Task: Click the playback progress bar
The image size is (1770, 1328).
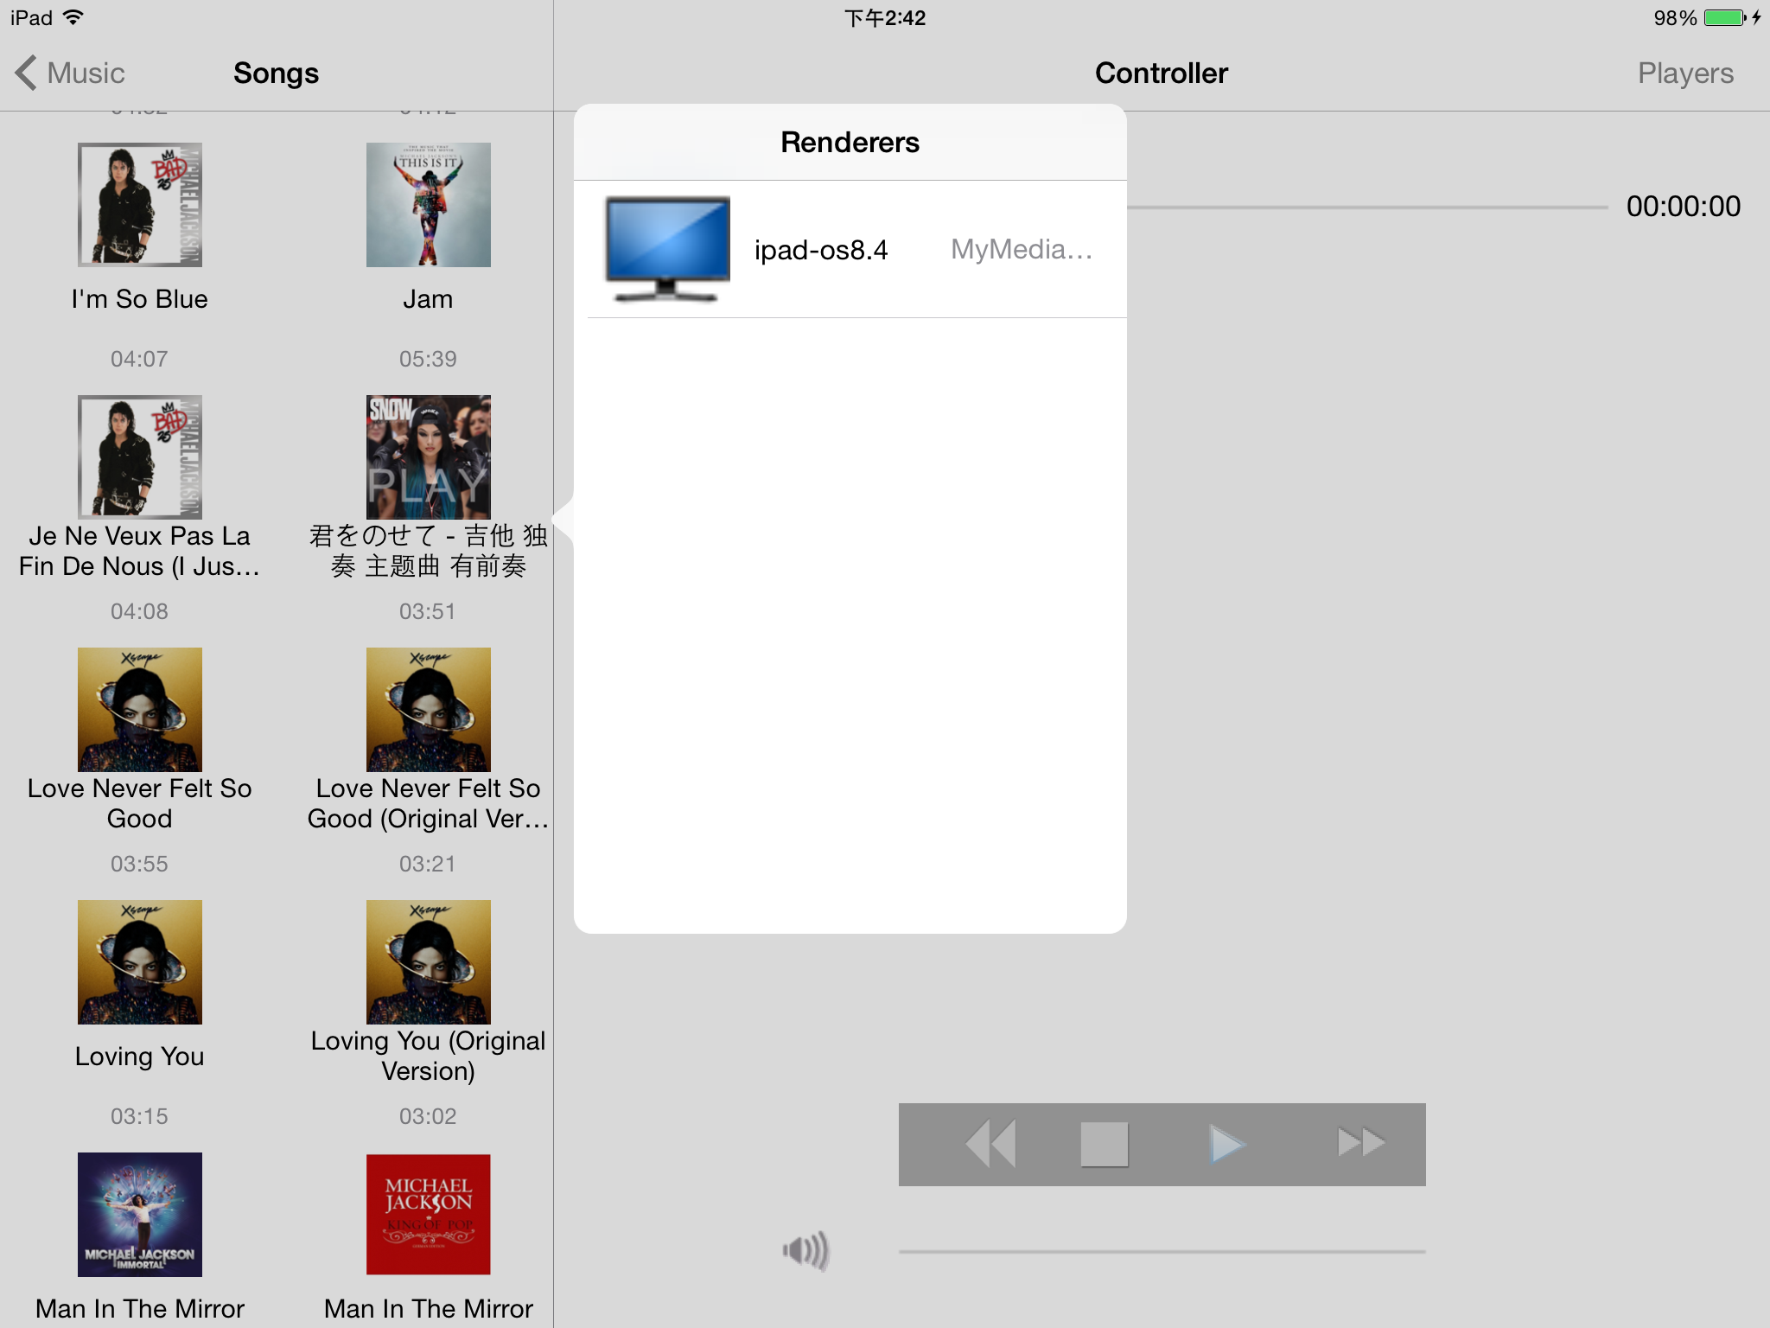Action: coord(1366,207)
